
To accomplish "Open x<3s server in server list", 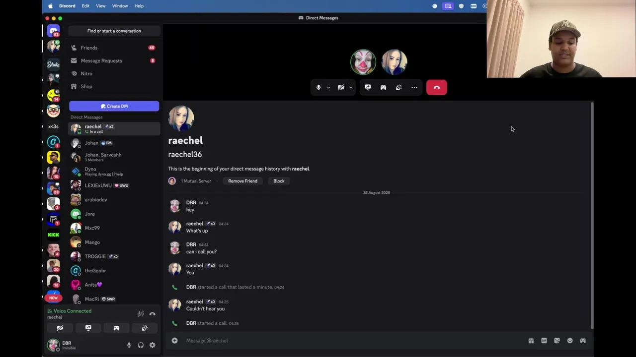I will tap(53, 126).
